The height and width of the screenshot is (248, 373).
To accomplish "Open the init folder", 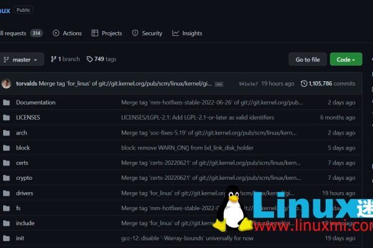I will pyautogui.click(x=20, y=238).
